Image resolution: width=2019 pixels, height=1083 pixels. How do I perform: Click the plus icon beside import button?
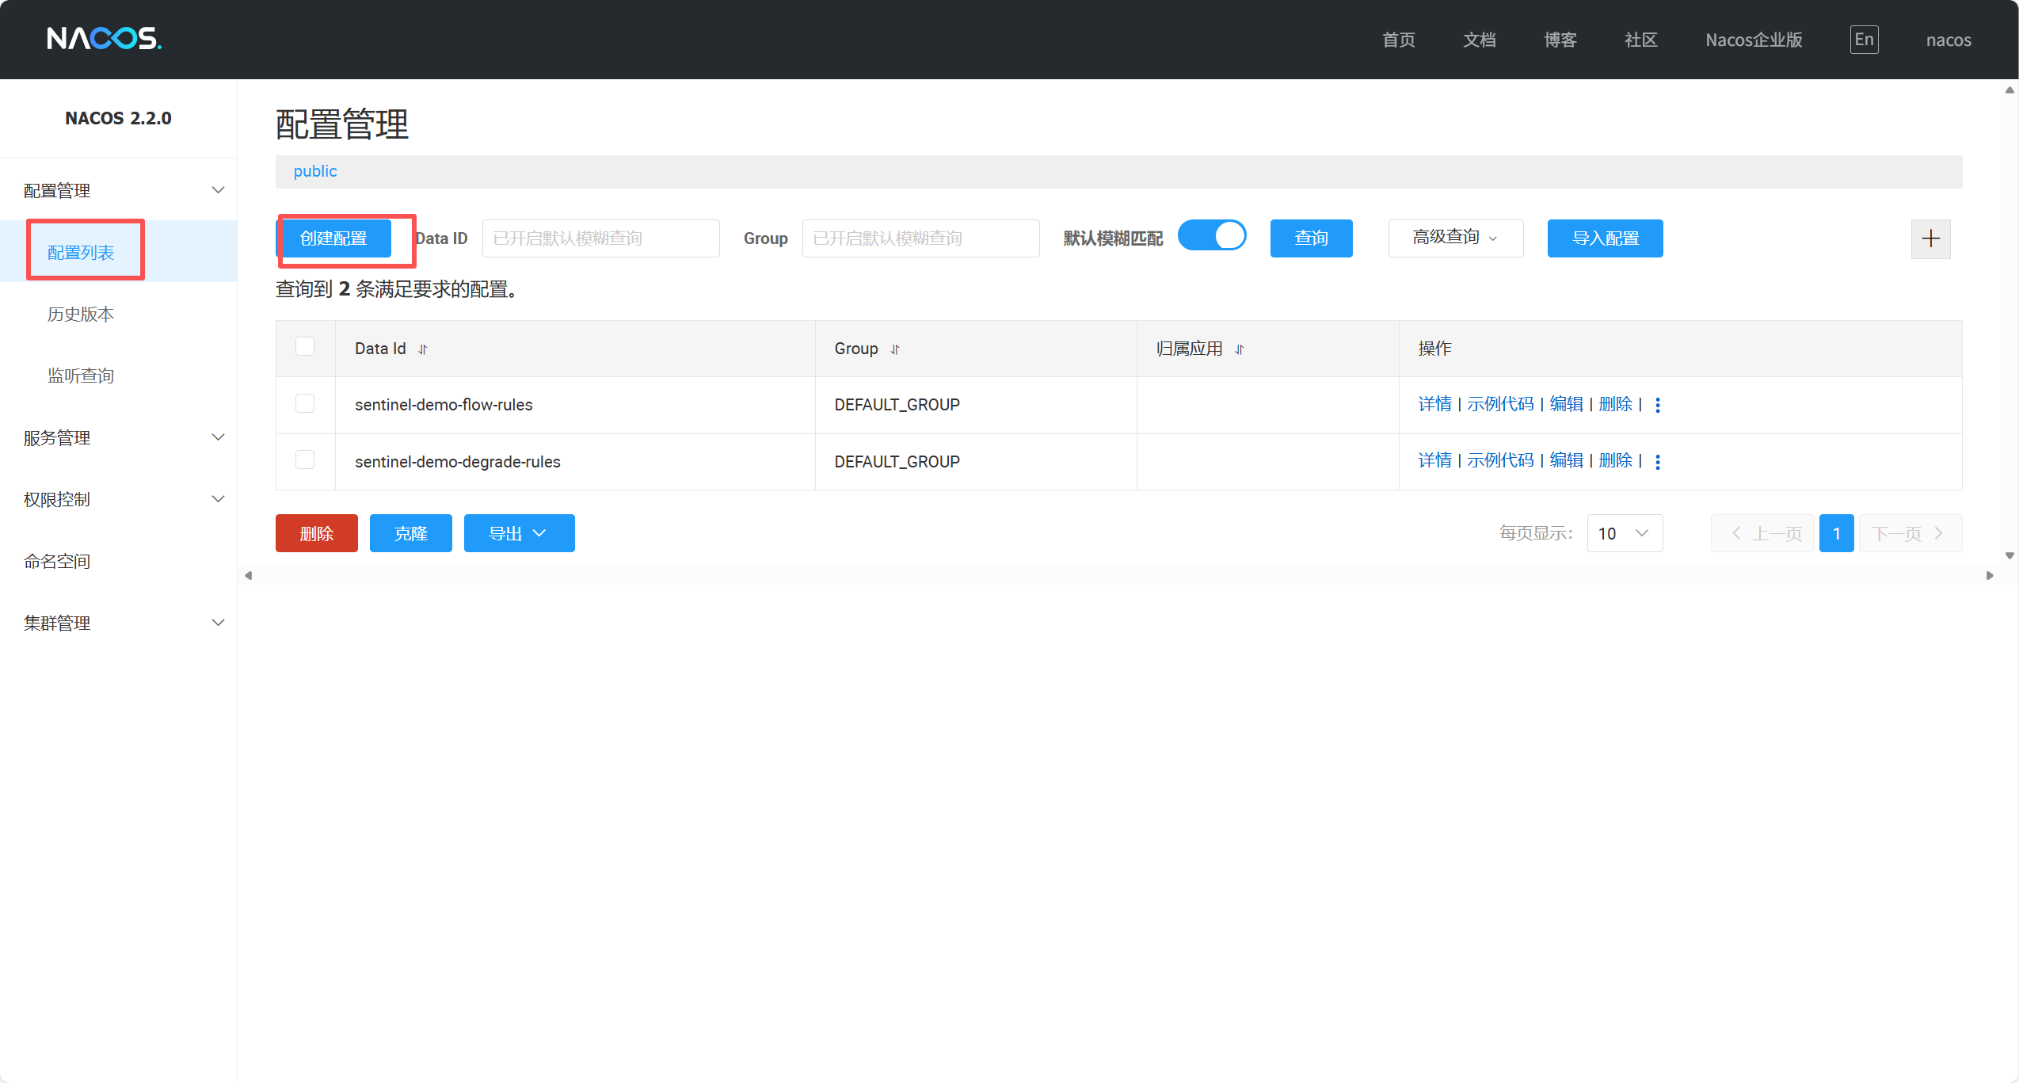click(1930, 238)
